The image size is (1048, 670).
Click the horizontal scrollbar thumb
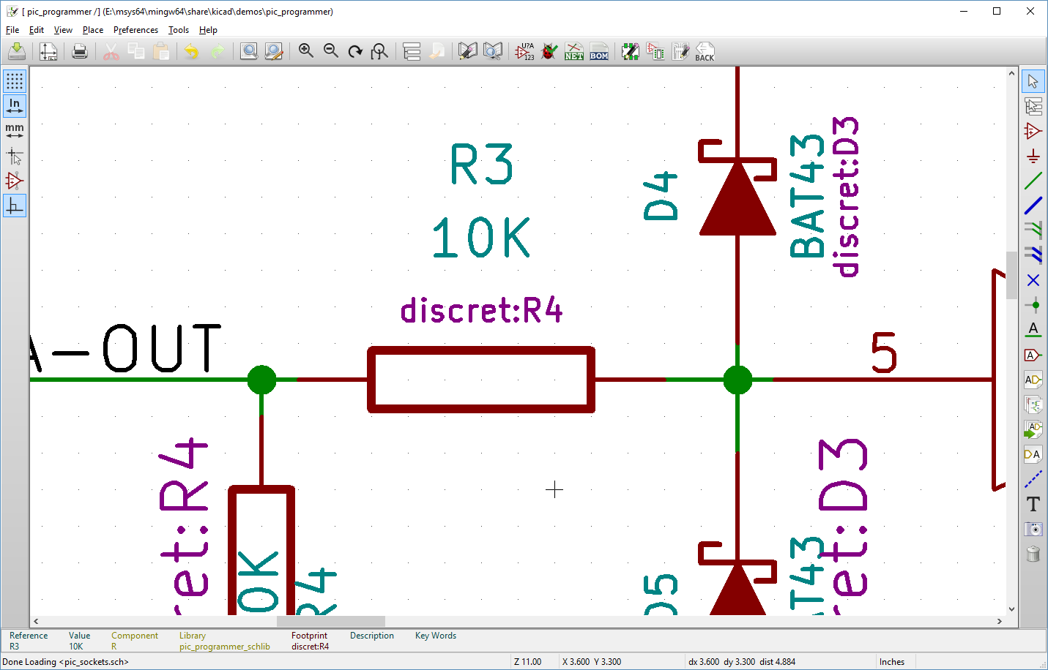330,622
